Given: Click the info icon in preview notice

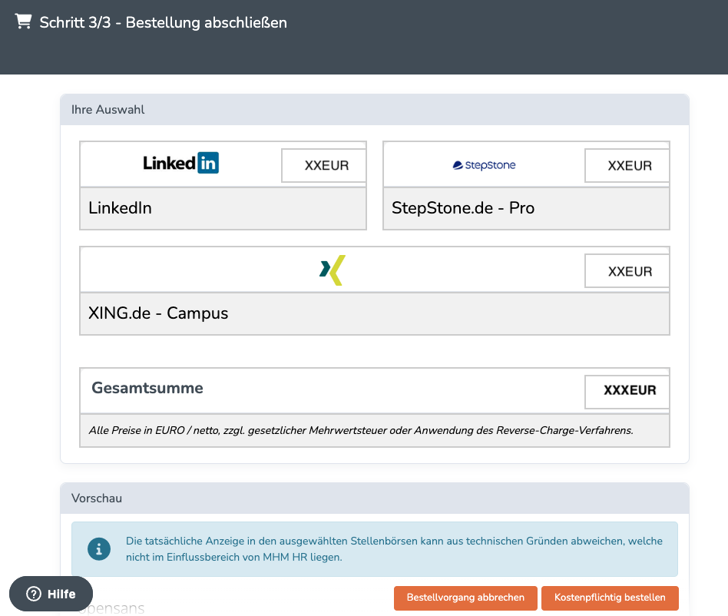Looking at the screenshot, I should (99, 549).
